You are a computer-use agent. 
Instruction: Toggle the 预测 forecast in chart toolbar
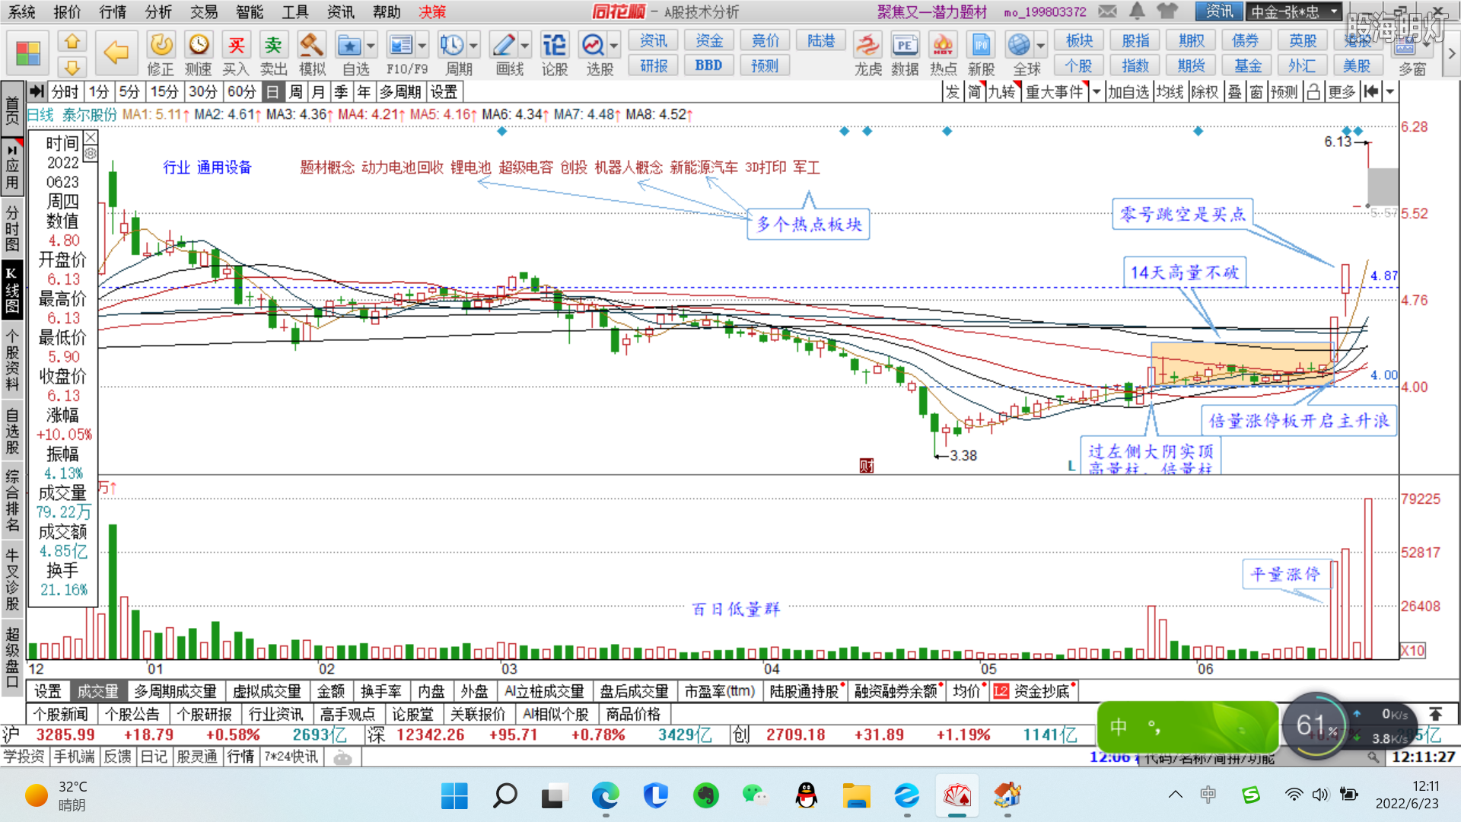coord(1284,92)
